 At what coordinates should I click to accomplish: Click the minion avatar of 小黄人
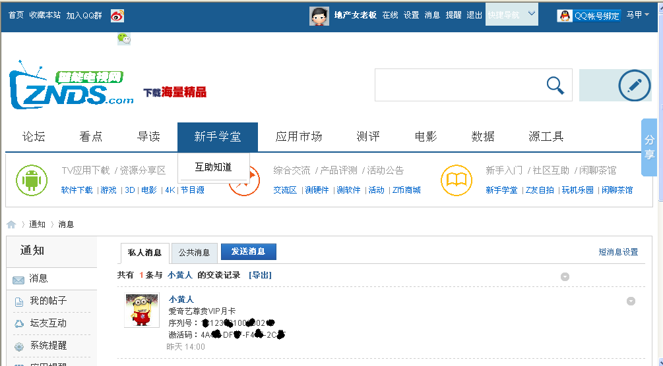[x=142, y=310]
